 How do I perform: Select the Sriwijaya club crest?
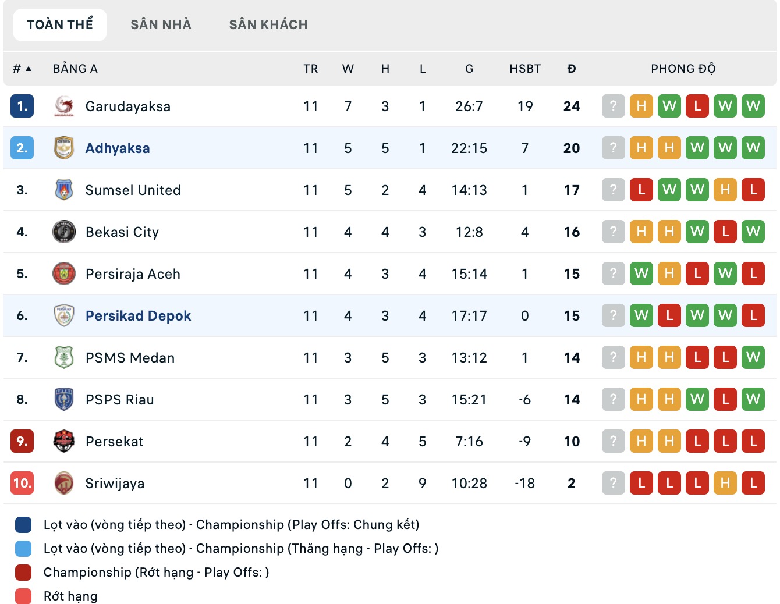click(63, 483)
